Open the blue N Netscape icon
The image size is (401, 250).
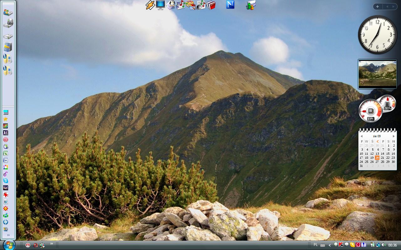[x=230, y=5]
